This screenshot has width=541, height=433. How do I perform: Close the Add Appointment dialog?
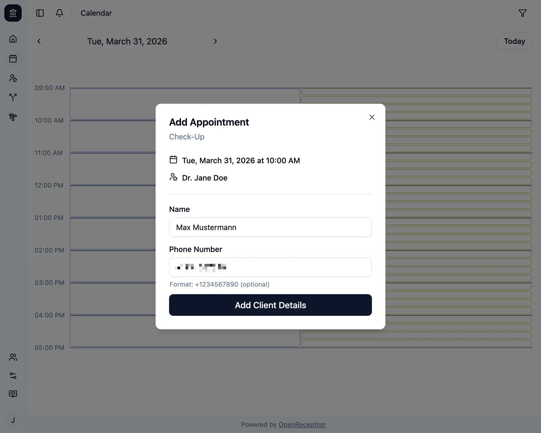click(x=372, y=117)
